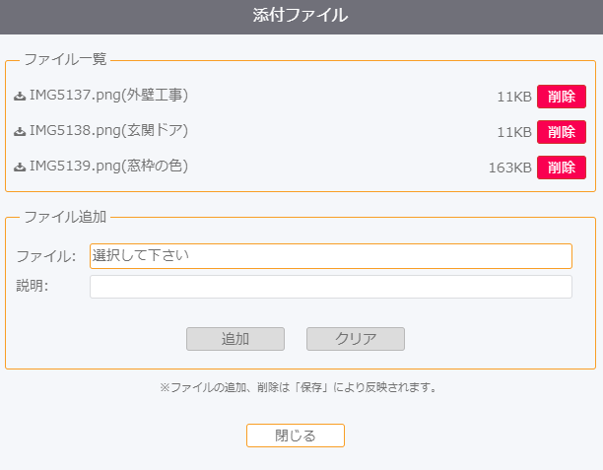603x470 pixels.
Task: Click the 添付ファイル dialog title bar
Action: click(x=301, y=17)
